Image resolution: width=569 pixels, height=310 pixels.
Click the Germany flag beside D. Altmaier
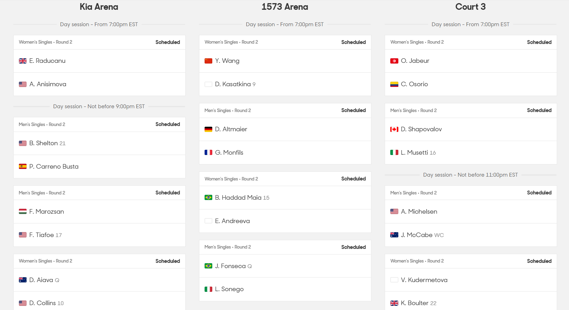[208, 129]
